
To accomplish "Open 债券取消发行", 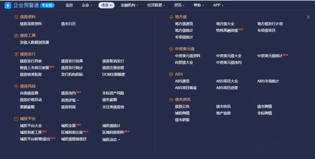I will tap(113, 61).
